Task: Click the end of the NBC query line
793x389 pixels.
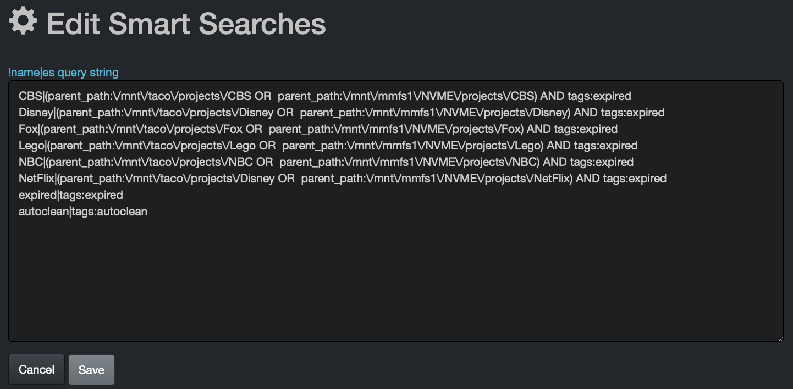Action: click(x=633, y=162)
